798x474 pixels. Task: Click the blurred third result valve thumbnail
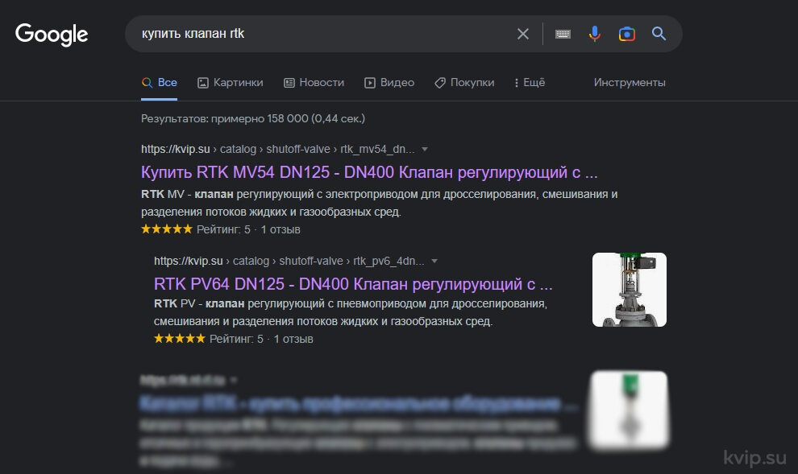click(629, 410)
